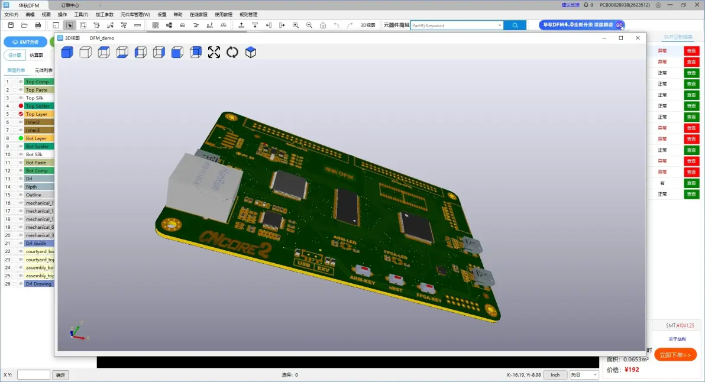This screenshot has height=382, width=705.
Task: Click the save icon in main toolbar
Action: pos(11,25)
